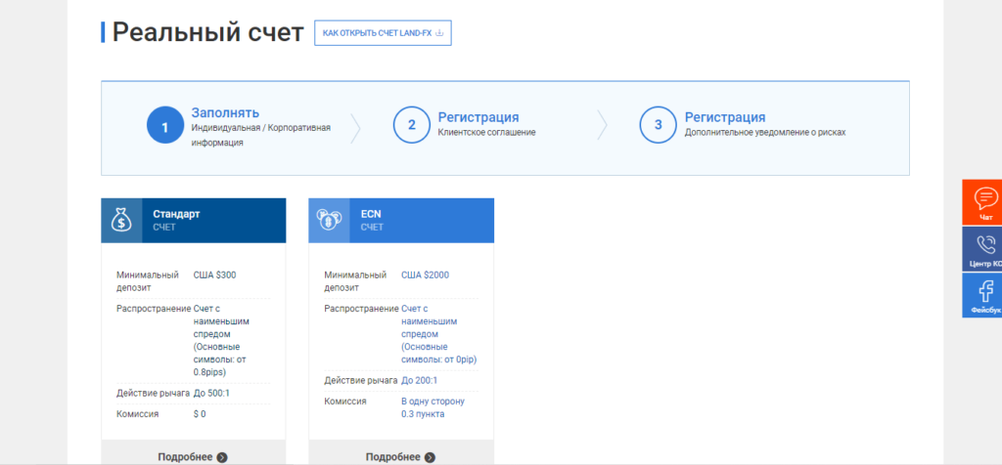Click 'Дополнительное уведомление о рисках' text

(765, 133)
